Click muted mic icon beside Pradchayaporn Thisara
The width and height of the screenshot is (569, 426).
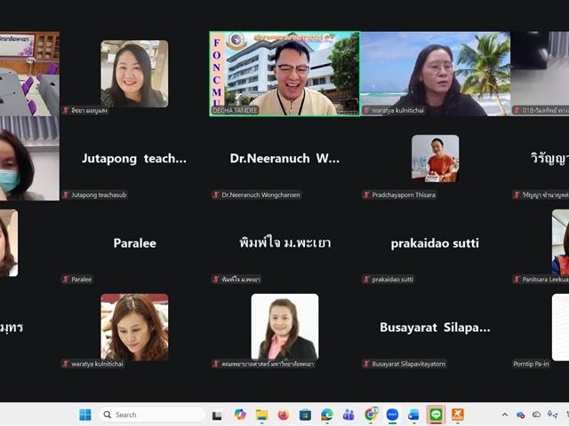(x=366, y=195)
